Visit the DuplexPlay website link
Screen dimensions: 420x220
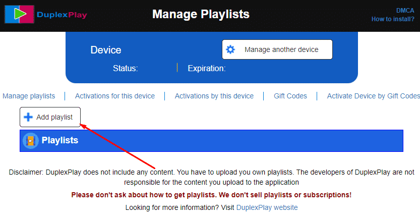click(x=267, y=207)
